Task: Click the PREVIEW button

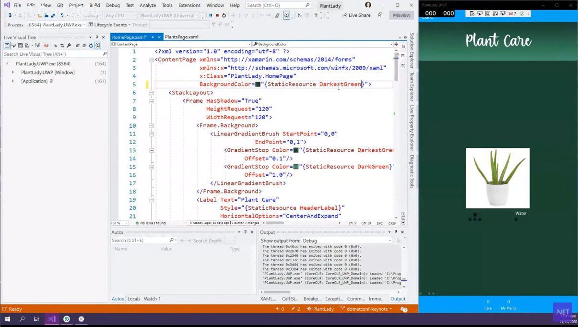Action: (401, 15)
